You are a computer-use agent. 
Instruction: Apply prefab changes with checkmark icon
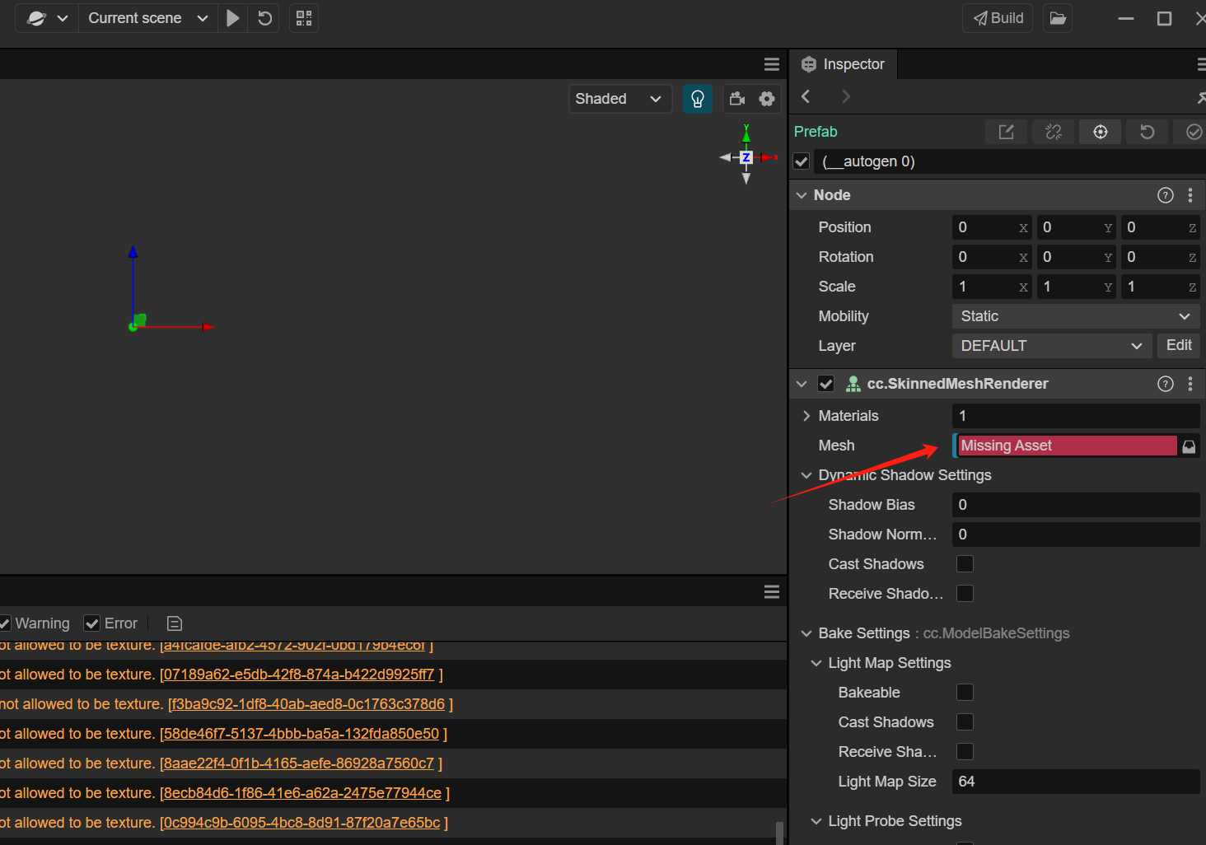1193,132
